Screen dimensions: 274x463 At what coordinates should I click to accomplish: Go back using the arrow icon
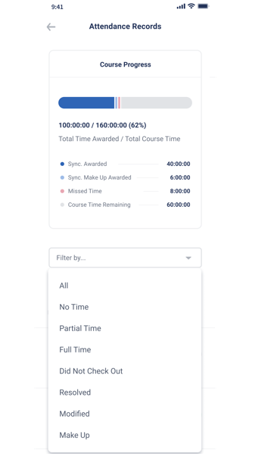point(51,27)
